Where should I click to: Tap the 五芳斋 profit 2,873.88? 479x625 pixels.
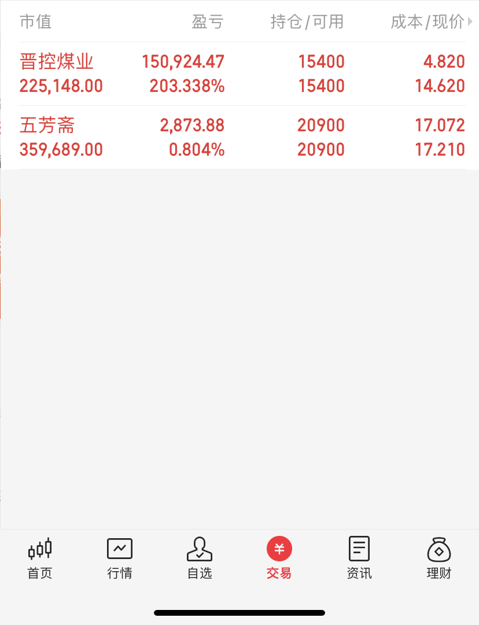coord(192,126)
